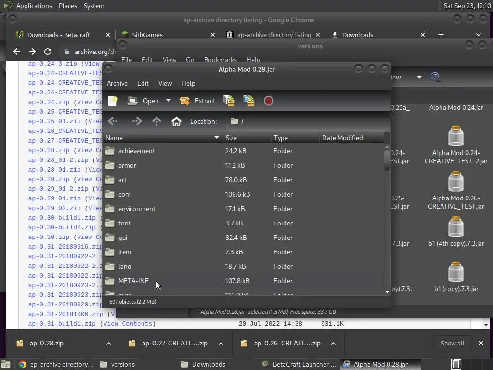Viewport: 493px width, 370px height.
Task: Close the Chrome downloads bar
Action: (481, 343)
